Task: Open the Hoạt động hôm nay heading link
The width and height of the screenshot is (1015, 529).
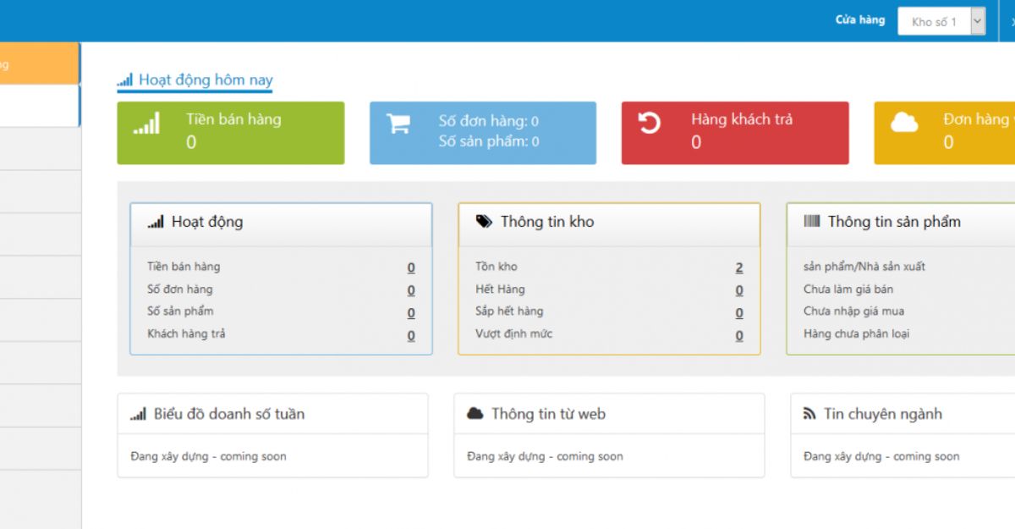Action: [206, 80]
